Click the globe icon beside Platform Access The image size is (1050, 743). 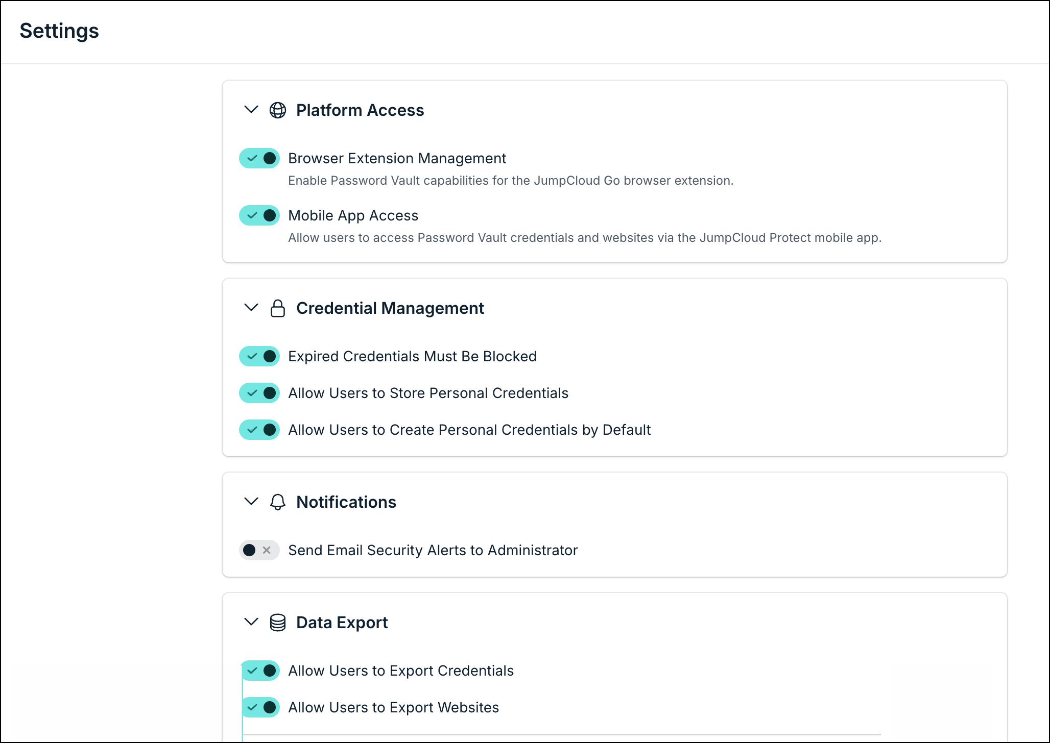[x=277, y=110]
